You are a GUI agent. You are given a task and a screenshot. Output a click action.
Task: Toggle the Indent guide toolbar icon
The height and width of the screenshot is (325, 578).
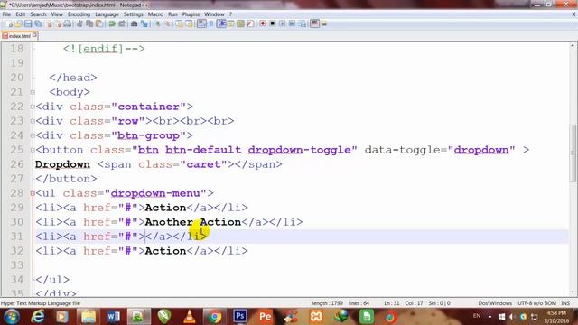[x=221, y=24]
